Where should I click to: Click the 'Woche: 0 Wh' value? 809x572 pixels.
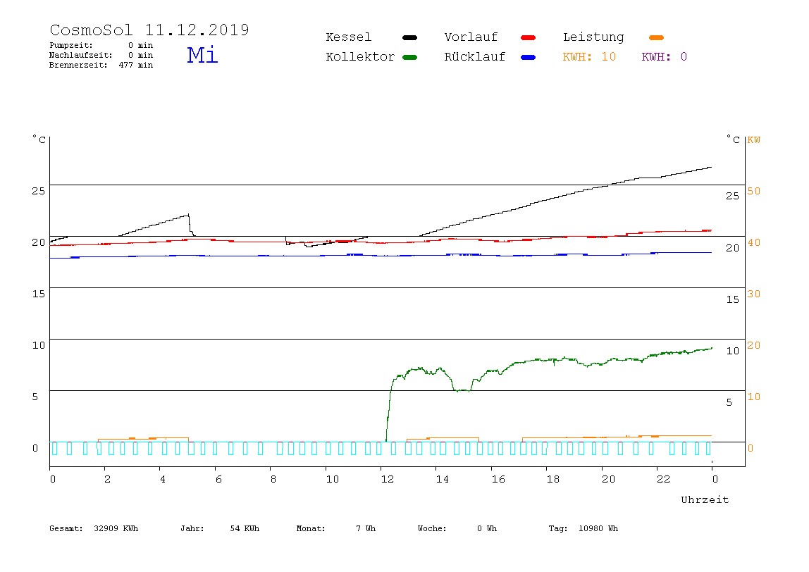[457, 528]
